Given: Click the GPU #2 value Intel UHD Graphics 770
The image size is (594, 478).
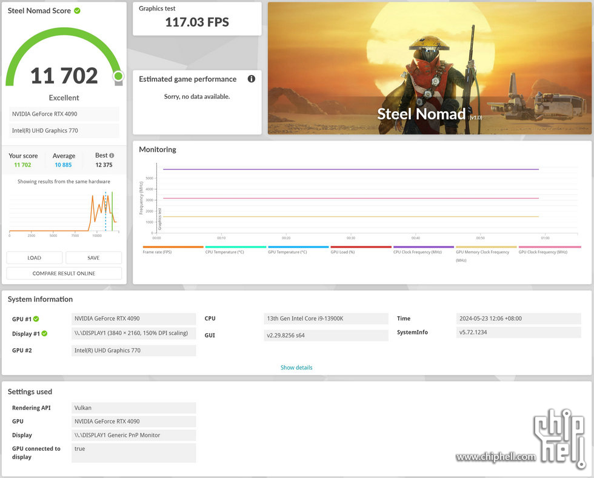Looking at the screenshot, I should click(x=134, y=350).
